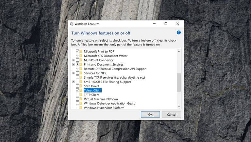This screenshot has width=251, height=142.
Task: Select the Telnet Client list entry
Action: [x=92, y=90]
